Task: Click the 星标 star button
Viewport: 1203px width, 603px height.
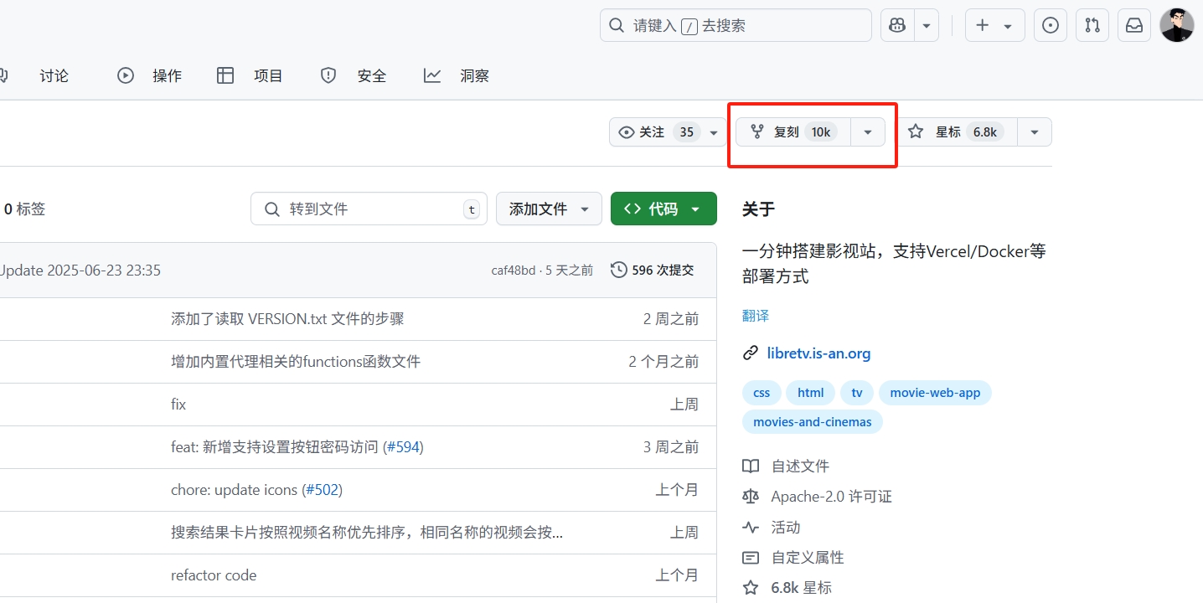Action: tap(958, 132)
